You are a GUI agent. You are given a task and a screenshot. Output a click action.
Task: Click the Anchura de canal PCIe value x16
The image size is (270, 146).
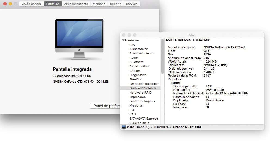tap(206, 58)
